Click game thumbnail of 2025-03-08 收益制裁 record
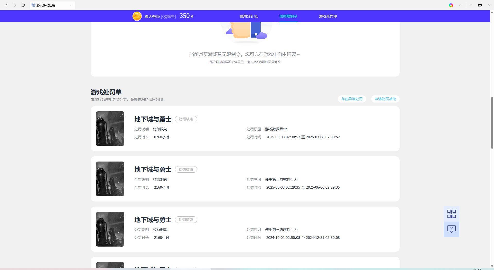Image resolution: width=494 pixels, height=270 pixels. 110,179
